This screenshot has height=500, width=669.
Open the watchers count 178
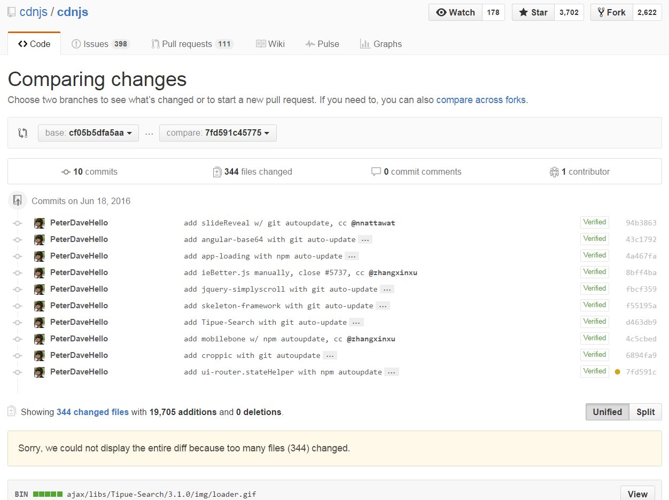493,12
